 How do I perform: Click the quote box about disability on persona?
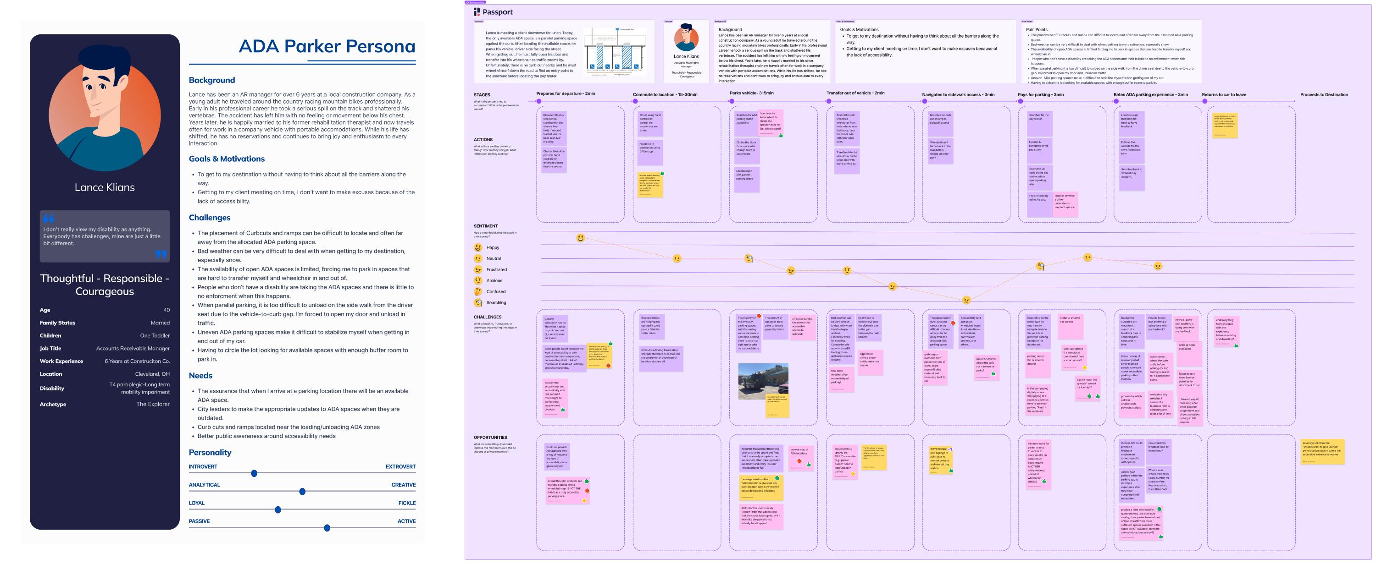click(x=105, y=236)
